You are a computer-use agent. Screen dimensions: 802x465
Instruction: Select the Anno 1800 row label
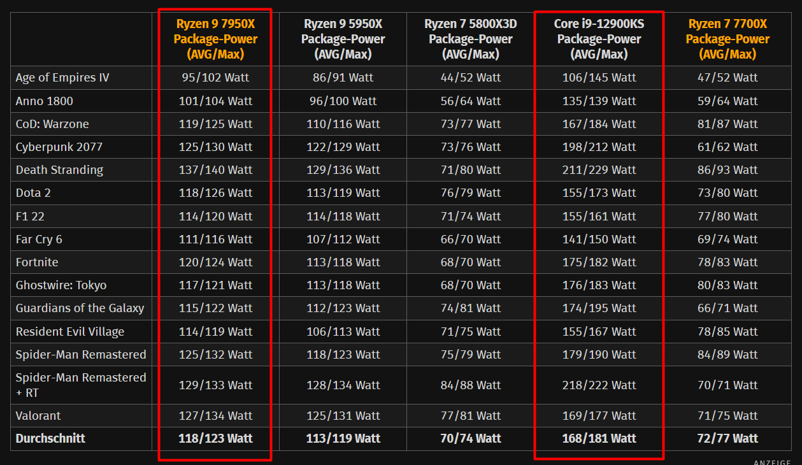pyautogui.click(x=45, y=101)
